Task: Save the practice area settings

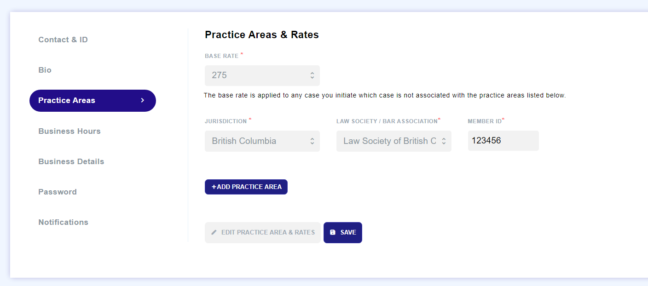Action: (x=343, y=233)
